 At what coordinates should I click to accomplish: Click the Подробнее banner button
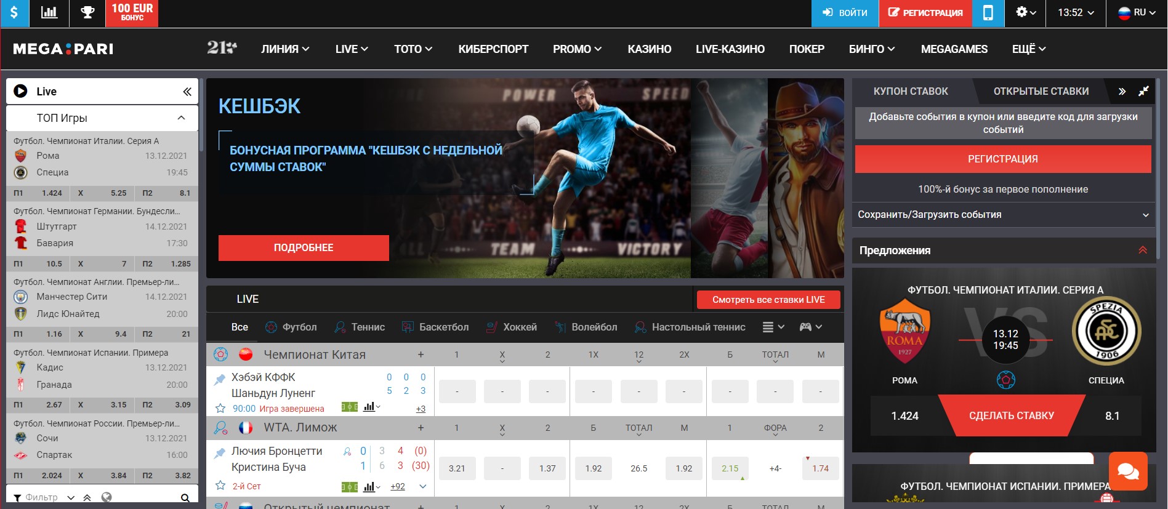coord(304,248)
